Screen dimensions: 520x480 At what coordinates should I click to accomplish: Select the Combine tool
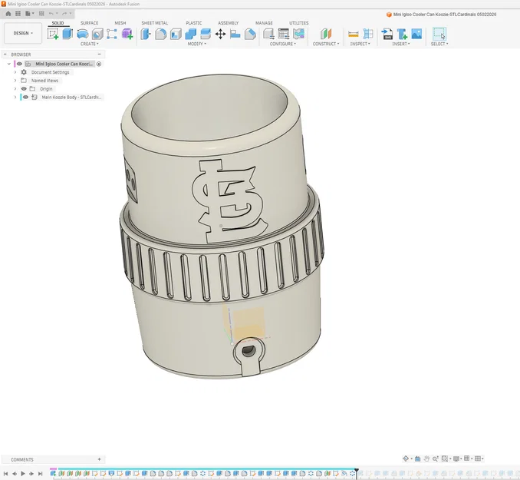191,34
